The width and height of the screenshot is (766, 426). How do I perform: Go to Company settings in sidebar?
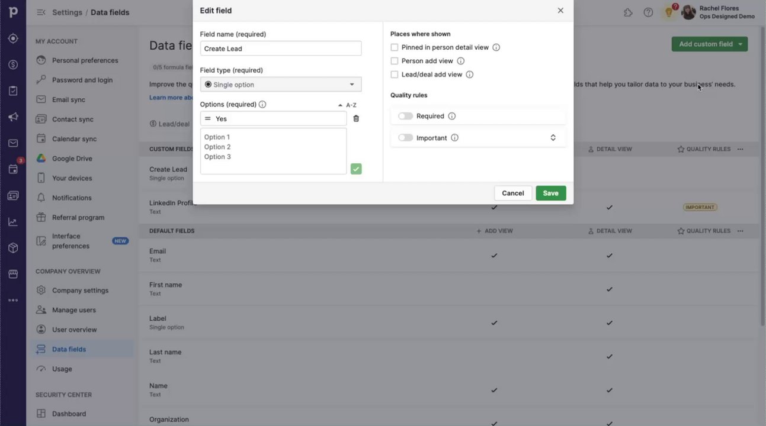click(80, 291)
